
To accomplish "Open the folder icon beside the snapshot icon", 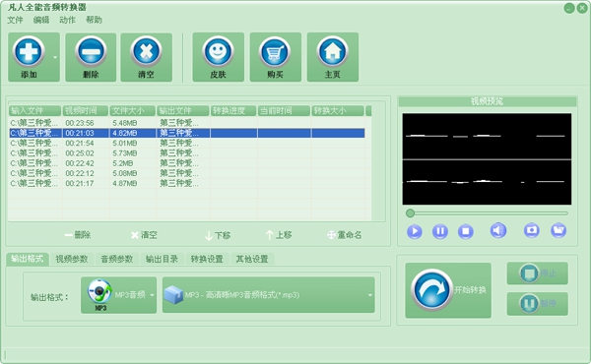I will tap(558, 230).
